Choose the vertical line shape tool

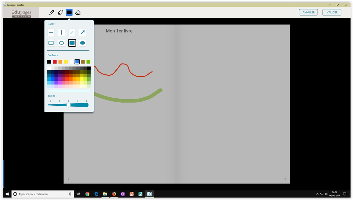point(62,33)
